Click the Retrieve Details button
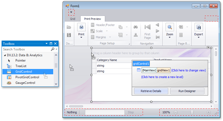Image resolution: width=223 pixels, height=121 pixels. pos(151,91)
